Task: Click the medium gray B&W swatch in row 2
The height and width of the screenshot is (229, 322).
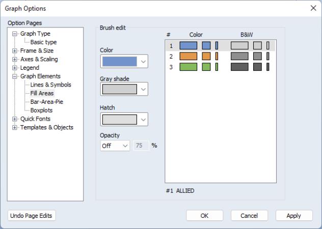Action: (x=239, y=56)
